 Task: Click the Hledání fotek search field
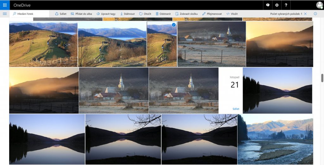point(30,14)
